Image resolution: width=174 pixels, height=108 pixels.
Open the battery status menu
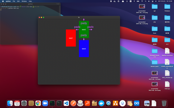(138, 1)
